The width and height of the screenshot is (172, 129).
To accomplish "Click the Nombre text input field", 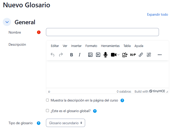I will tap(102, 32).
